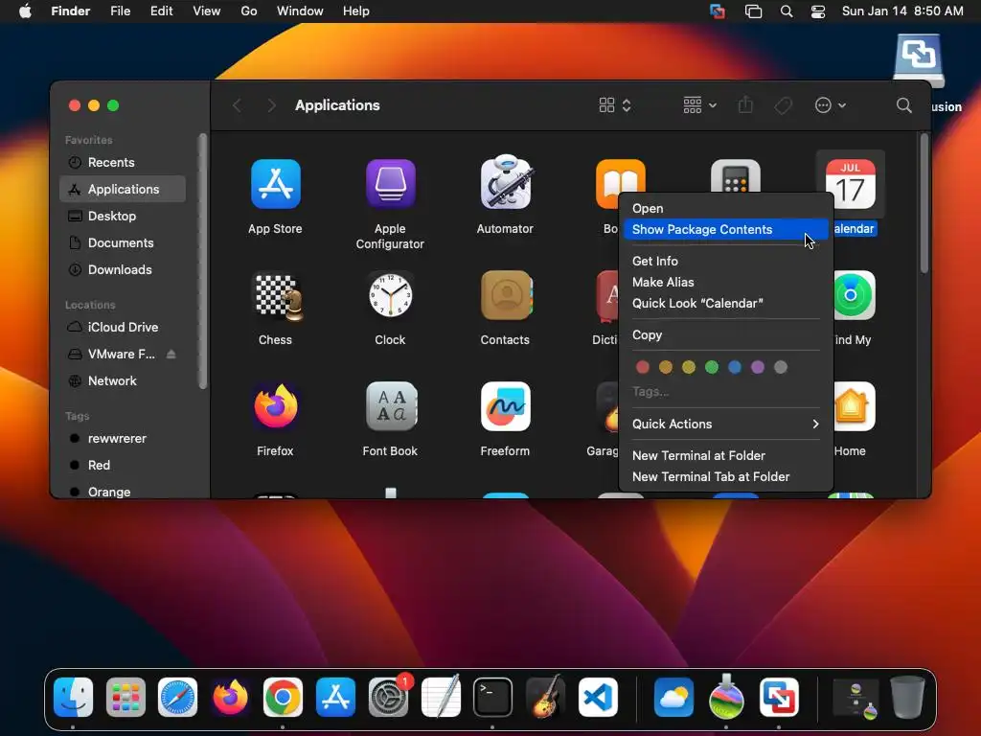Click the Firefox app icon in Applications
This screenshot has width=981, height=736.
(275, 406)
